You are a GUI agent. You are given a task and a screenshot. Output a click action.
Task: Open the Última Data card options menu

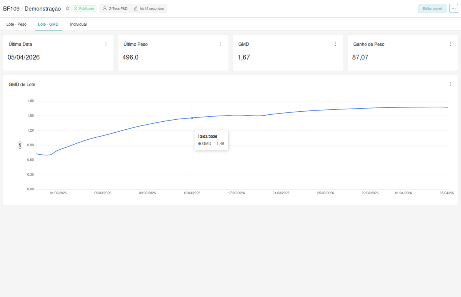click(106, 44)
